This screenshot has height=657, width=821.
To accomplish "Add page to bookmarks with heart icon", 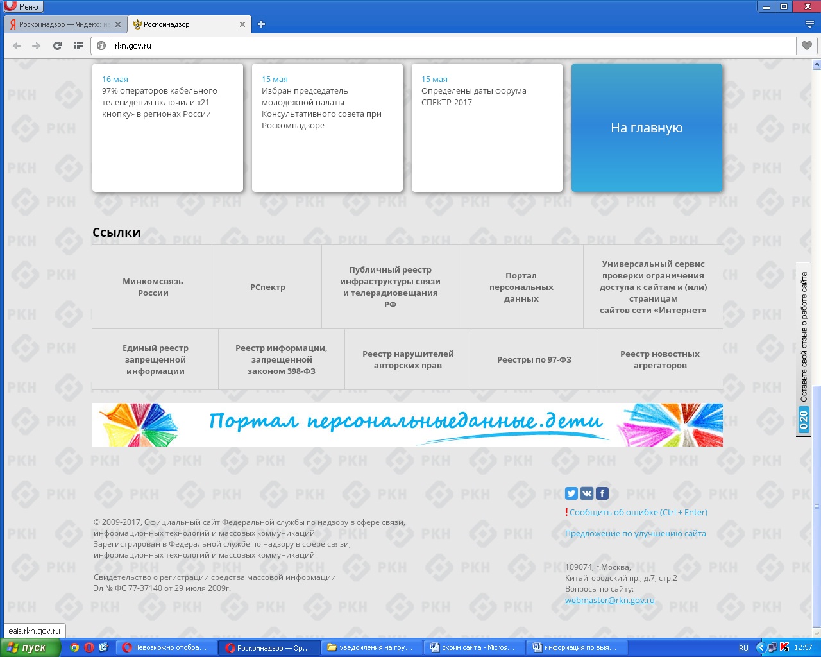I will (807, 46).
